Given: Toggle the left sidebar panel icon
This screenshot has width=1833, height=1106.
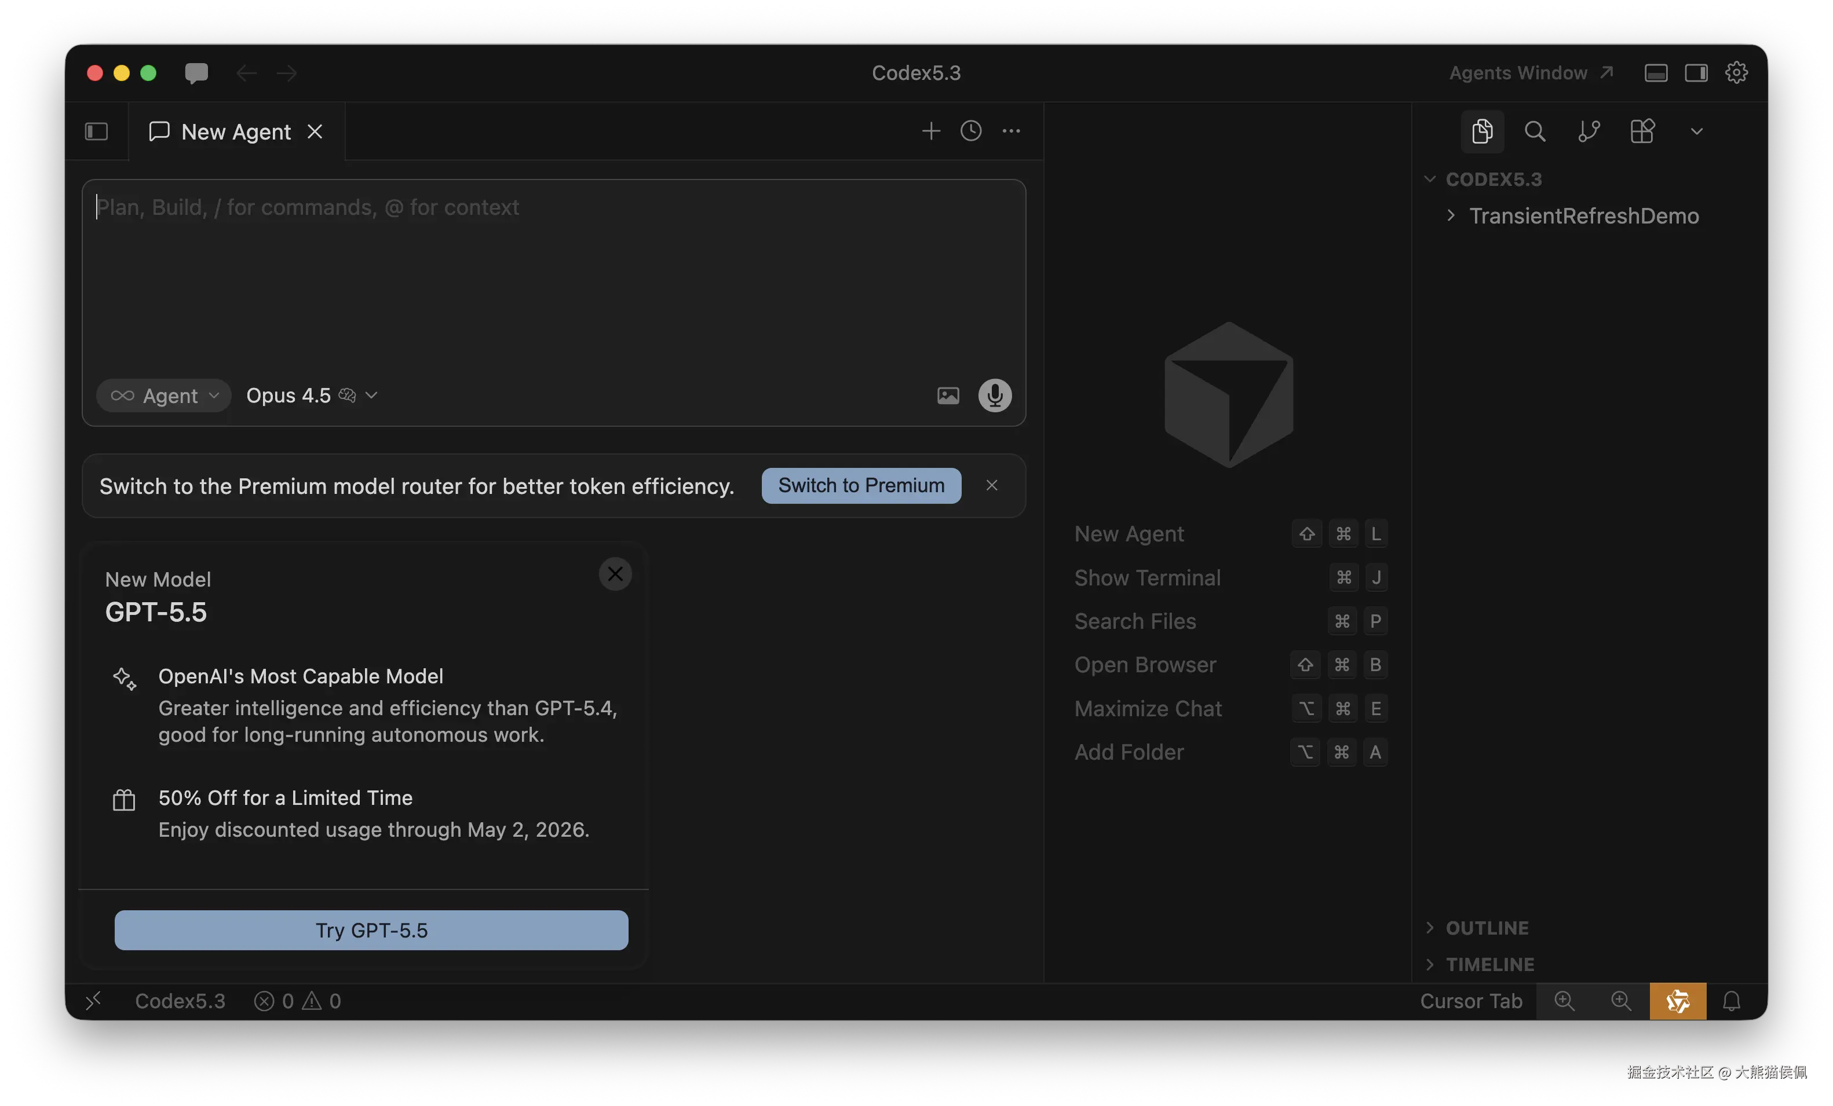Looking at the screenshot, I should [x=97, y=131].
